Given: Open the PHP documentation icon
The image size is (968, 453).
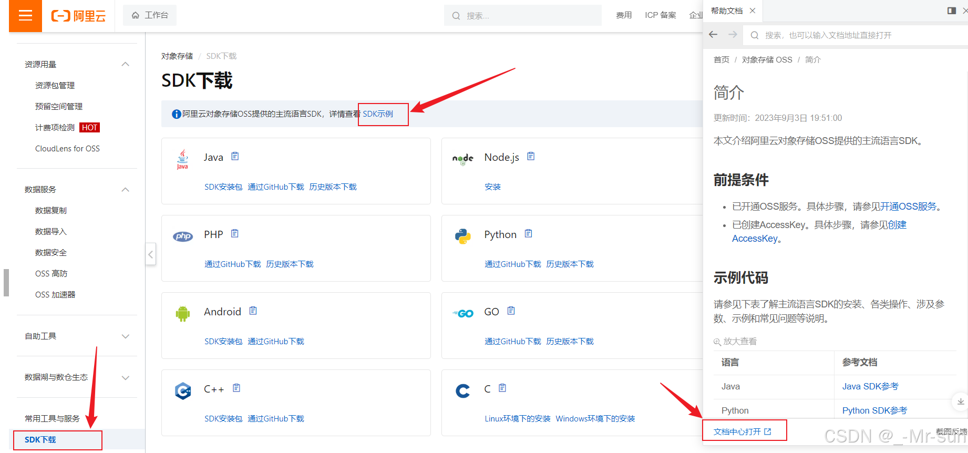Looking at the screenshot, I should pyautogui.click(x=235, y=233).
